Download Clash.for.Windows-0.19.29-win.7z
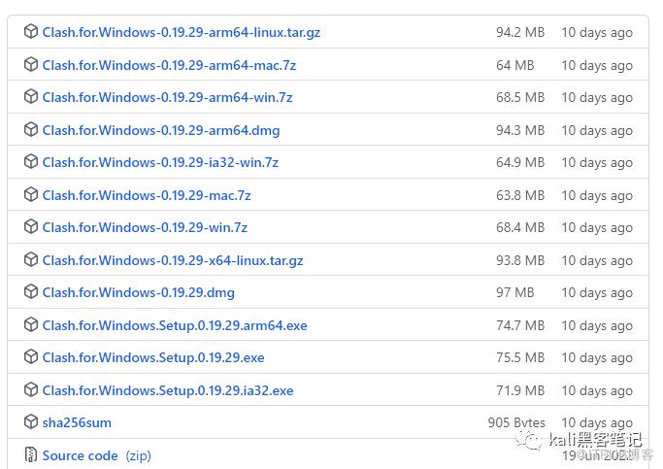The width and height of the screenshot is (663, 469). (x=145, y=227)
